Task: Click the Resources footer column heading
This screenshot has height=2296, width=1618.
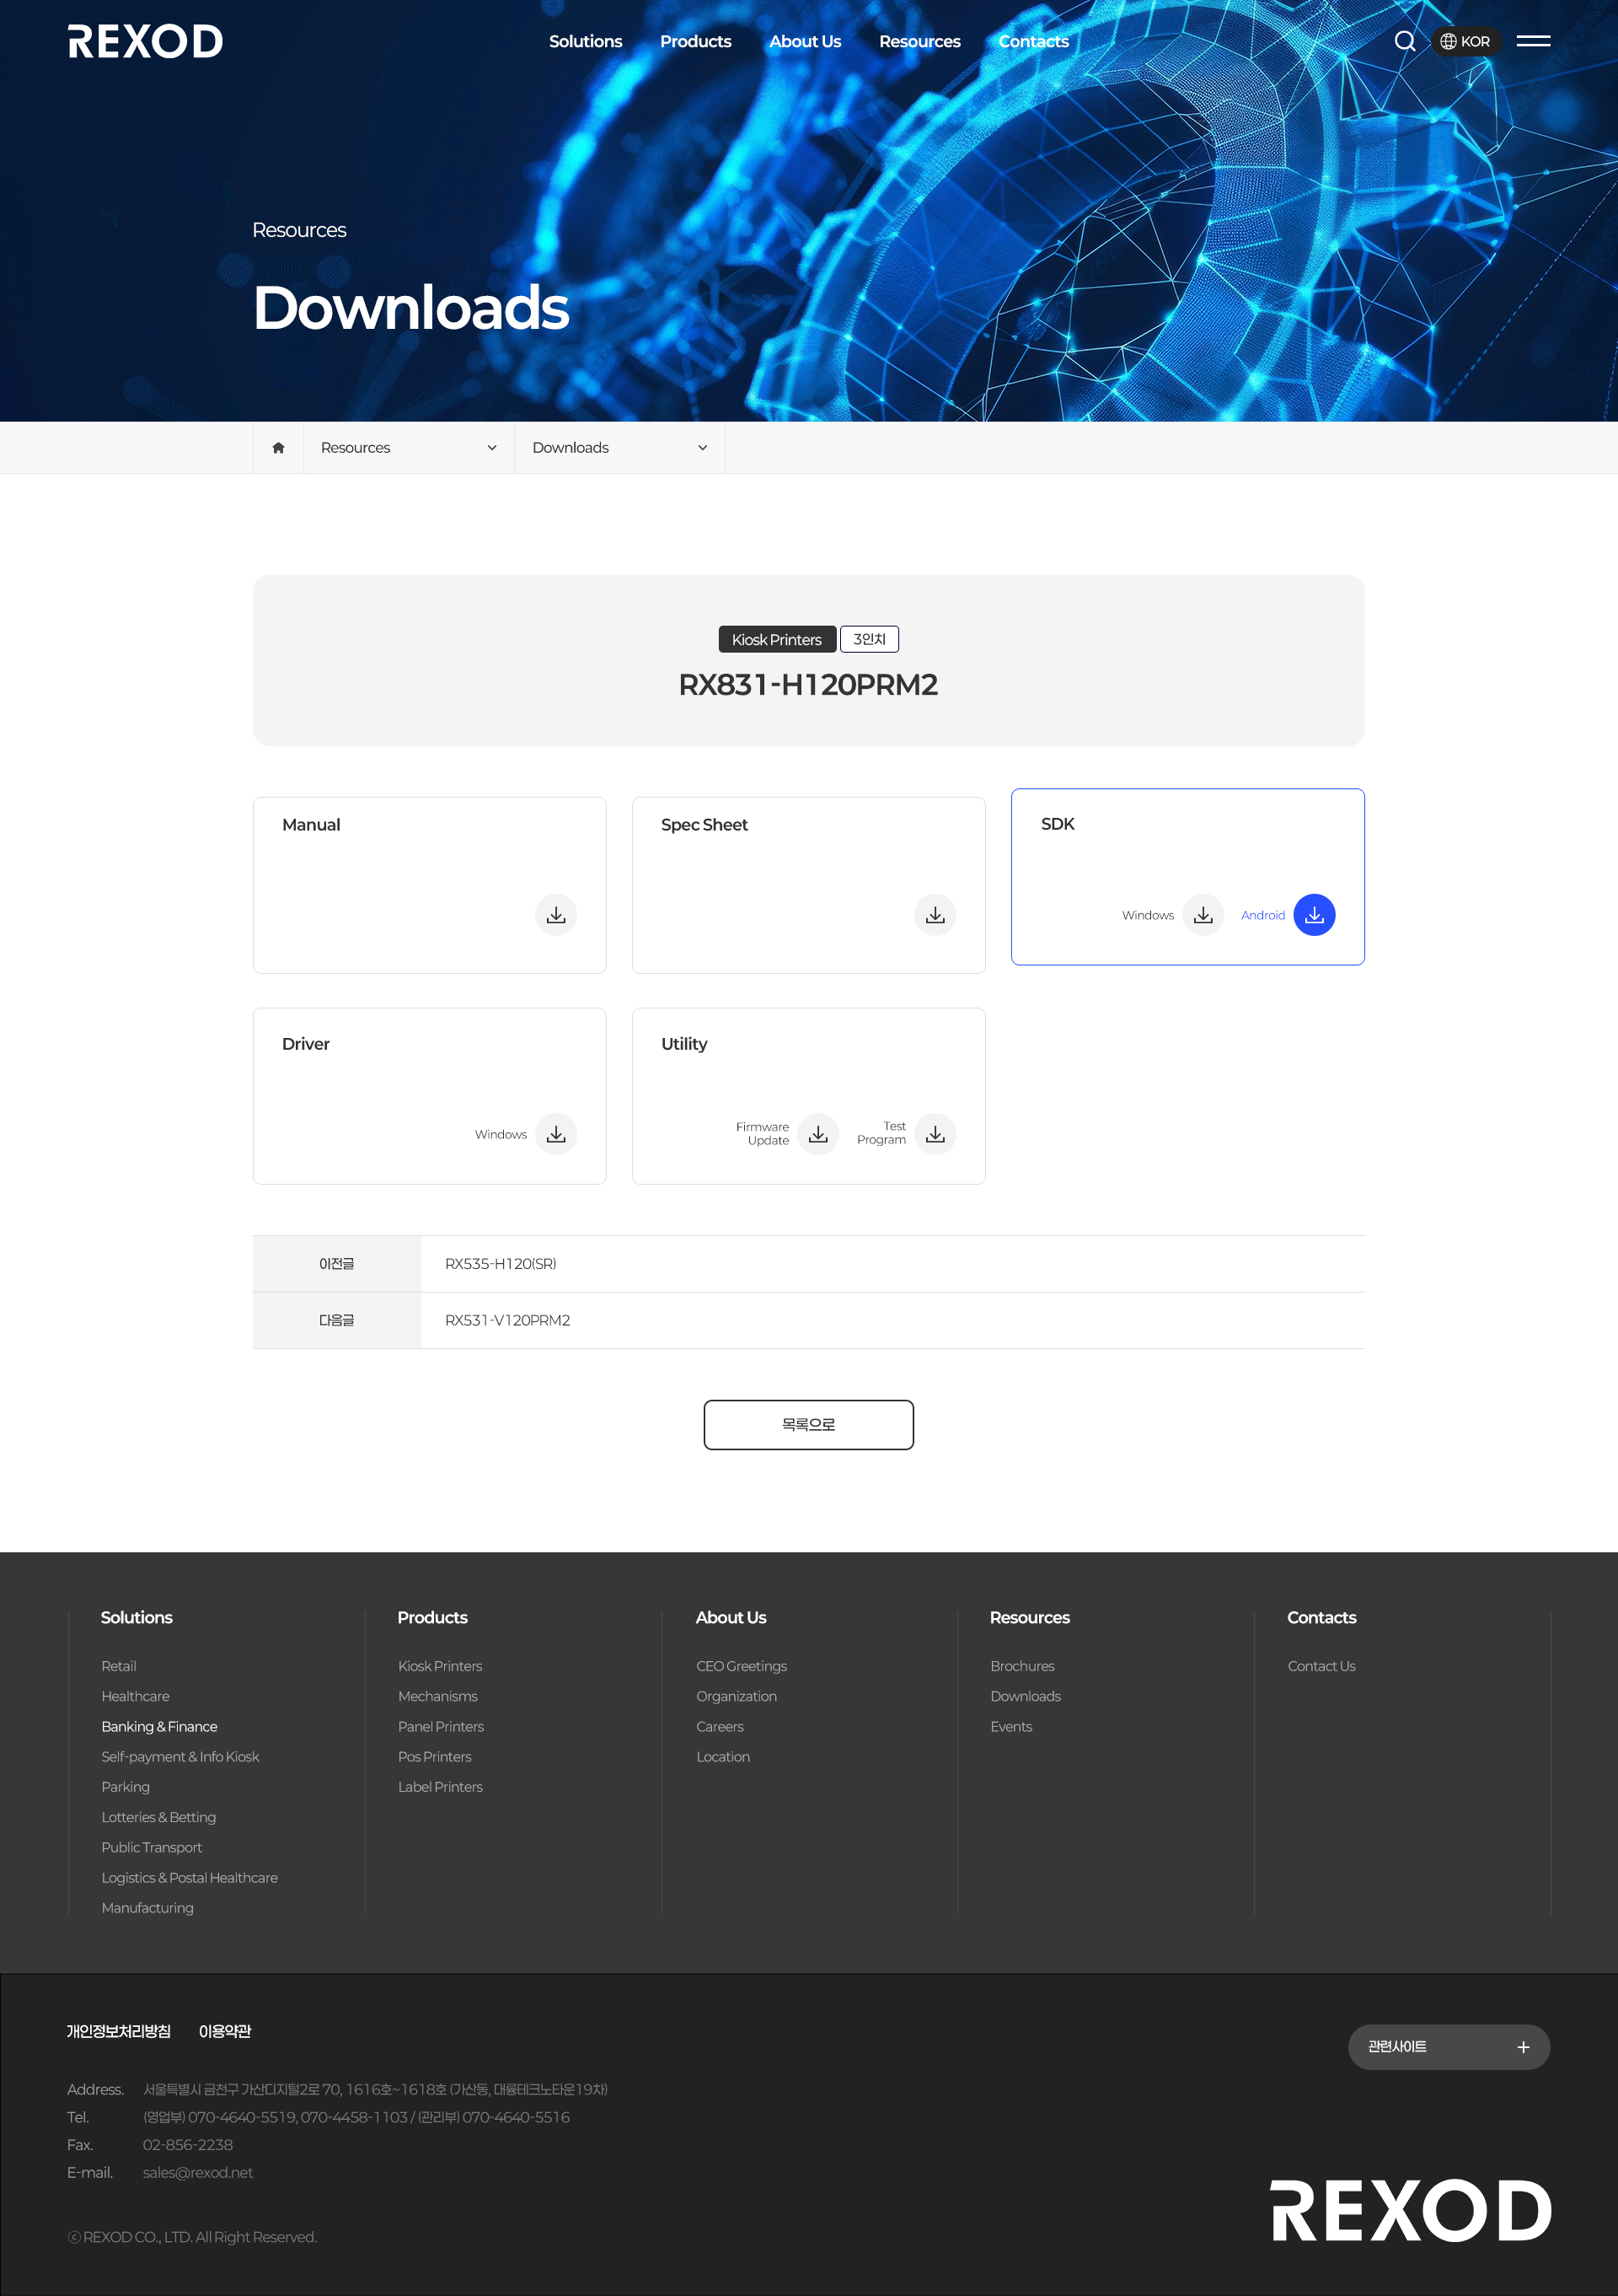Action: pyautogui.click(x=1031, y=1617)
